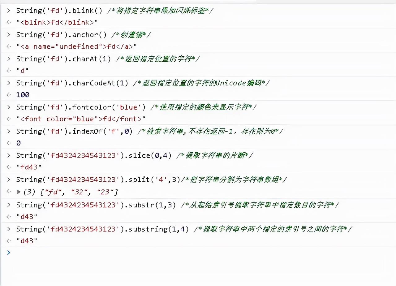Click the String('fd').charAt(1) command text

click(x=63, y=59)
